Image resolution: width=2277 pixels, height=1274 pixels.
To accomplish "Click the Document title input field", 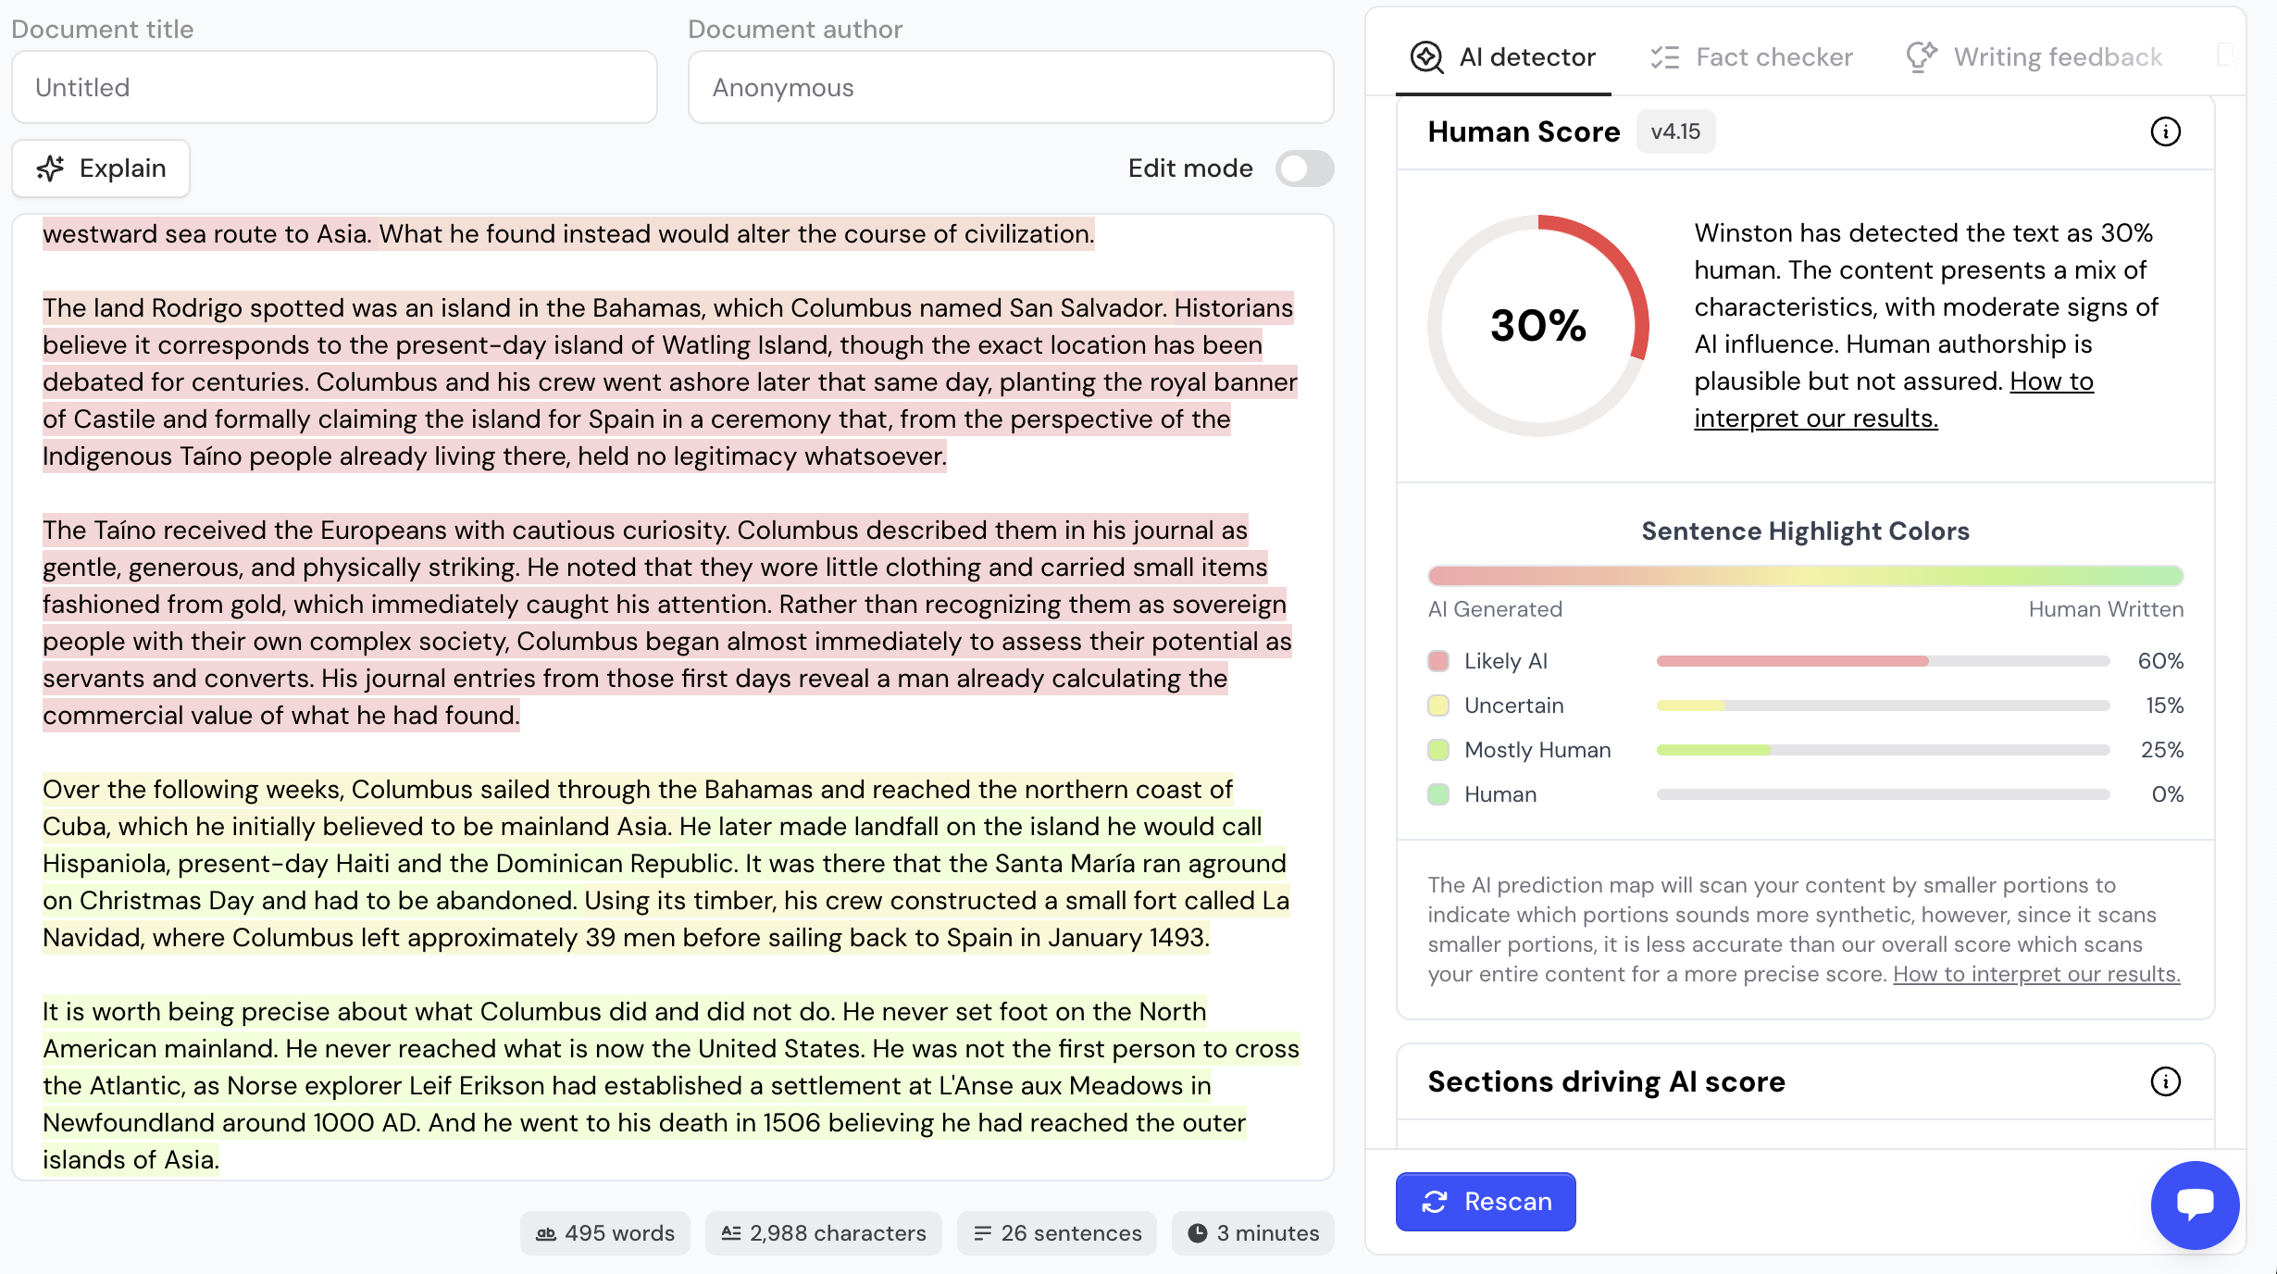I will tap(334, 88).
